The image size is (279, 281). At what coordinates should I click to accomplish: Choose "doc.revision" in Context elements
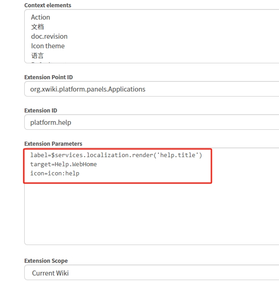point(49,36)
